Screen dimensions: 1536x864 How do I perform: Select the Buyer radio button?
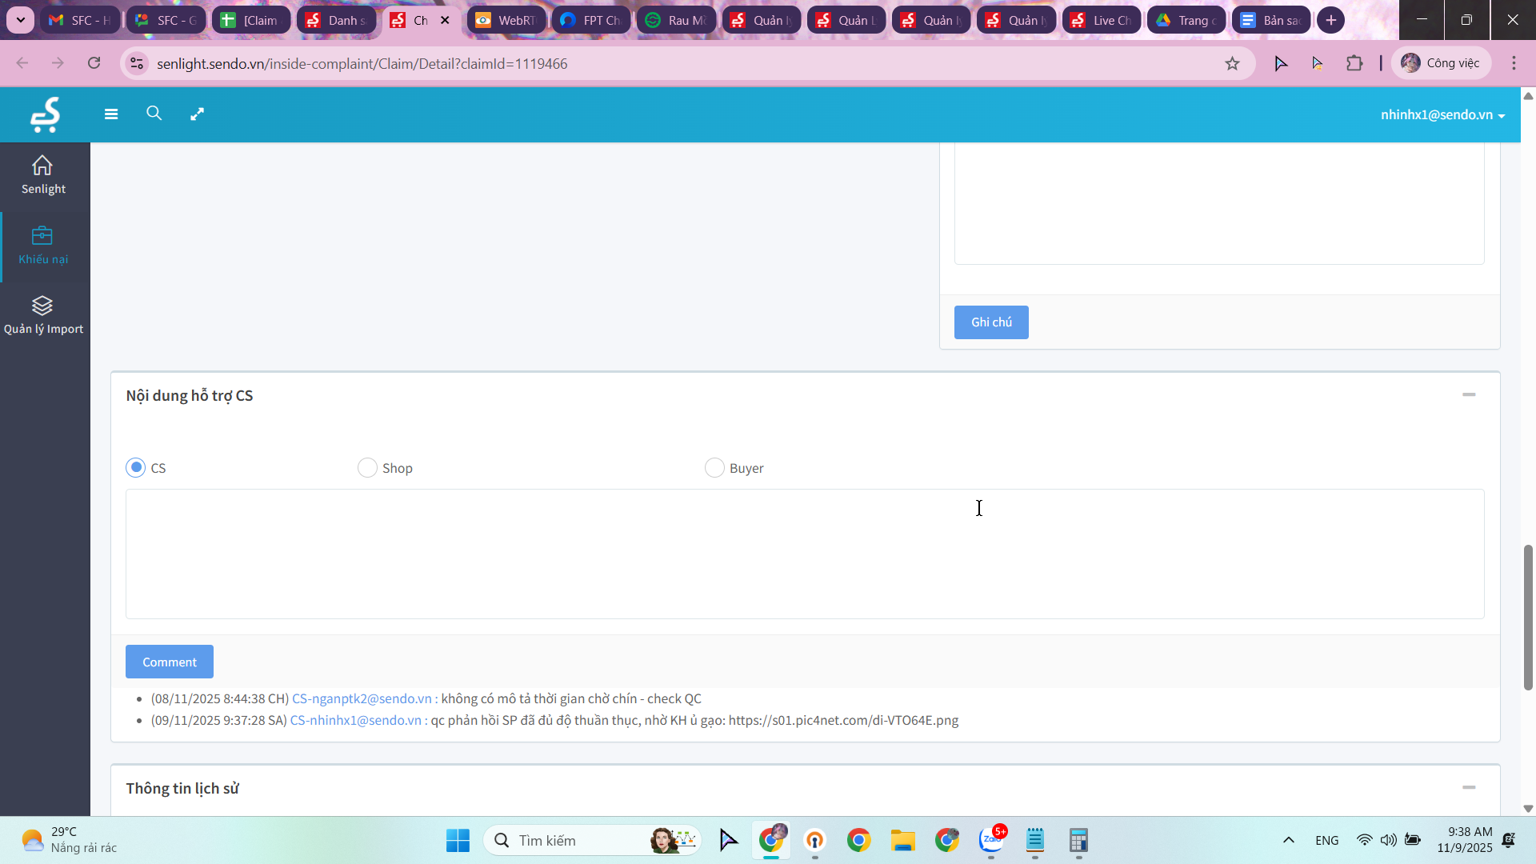coord(714,468)
